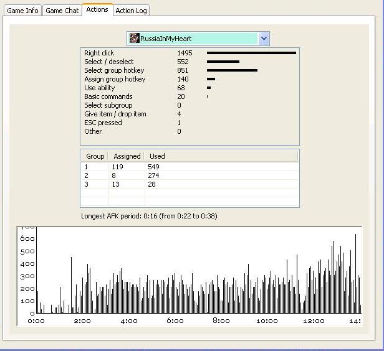384x351 pixels.
Task: Select group 2 row with 274 used
Action: coord(190,175)
